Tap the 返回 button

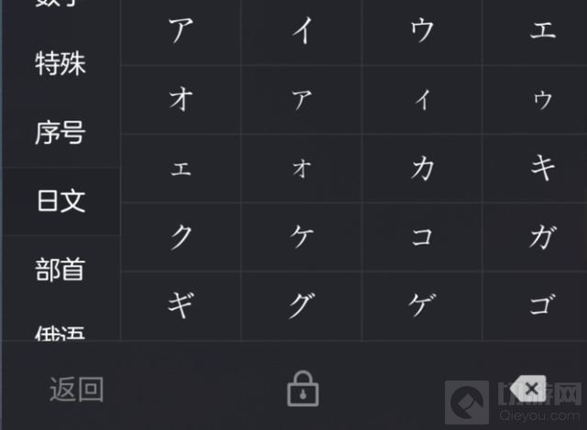(x=77, y=389)
